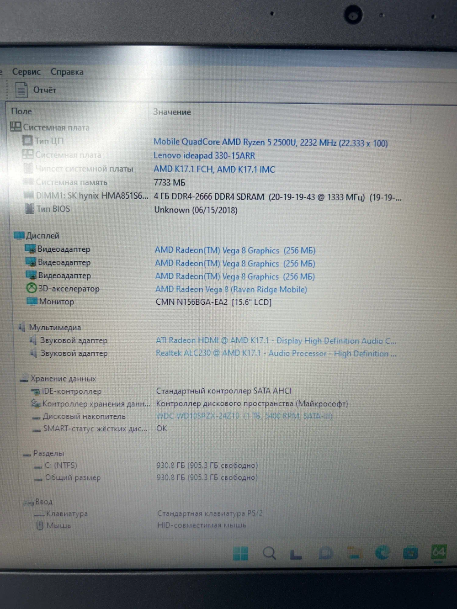Click the Отчёт document icon
457x609 pixels.
(x=21, y=90)
